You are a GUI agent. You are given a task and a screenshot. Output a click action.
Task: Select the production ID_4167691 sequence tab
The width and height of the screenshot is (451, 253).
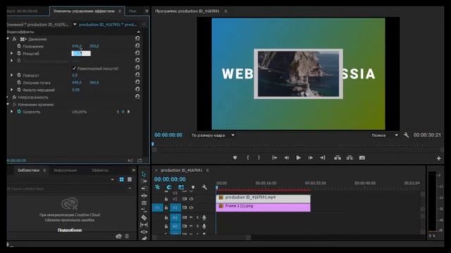point(182,170)
